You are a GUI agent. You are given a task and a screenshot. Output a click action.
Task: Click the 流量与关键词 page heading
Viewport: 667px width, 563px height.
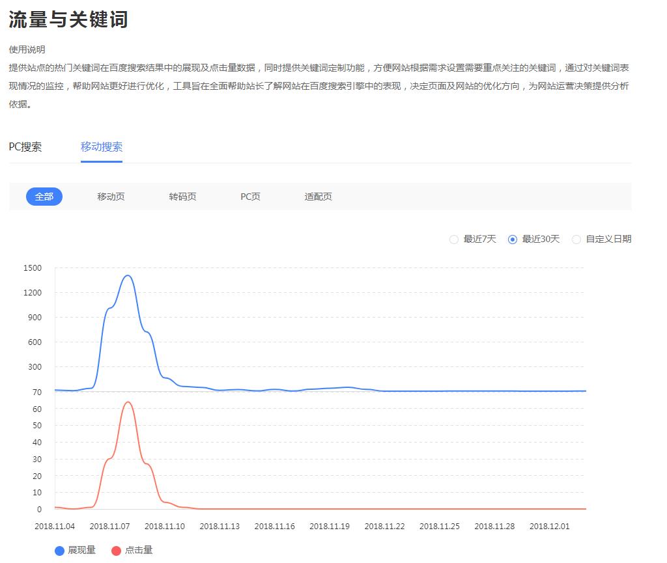pyautogui.click(x=68, y=20)
